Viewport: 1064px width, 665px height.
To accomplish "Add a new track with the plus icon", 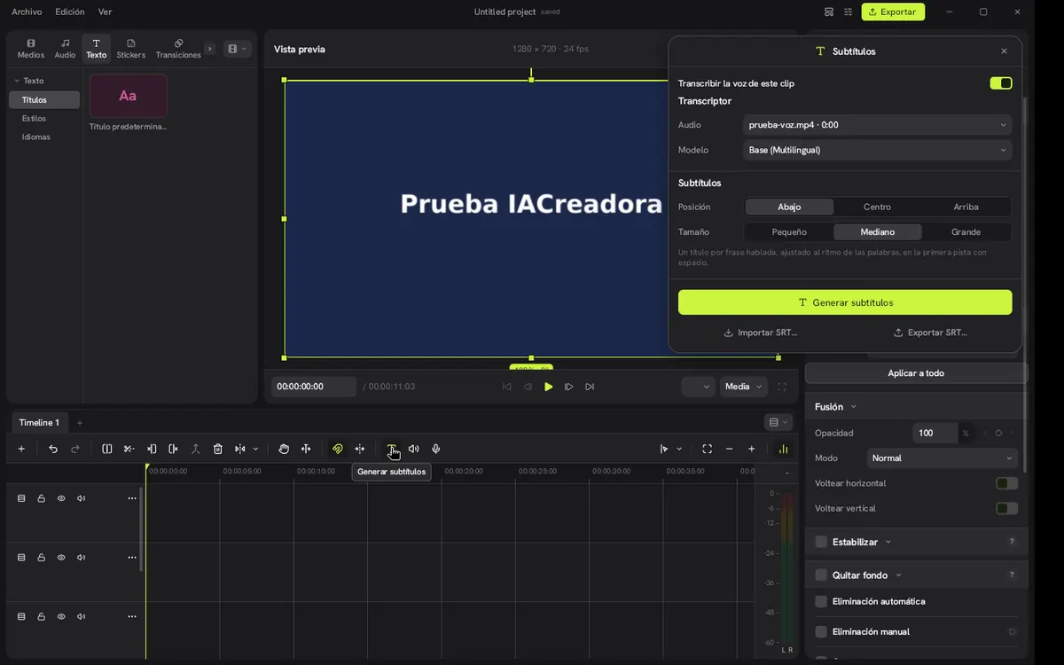I will [21, 449].
